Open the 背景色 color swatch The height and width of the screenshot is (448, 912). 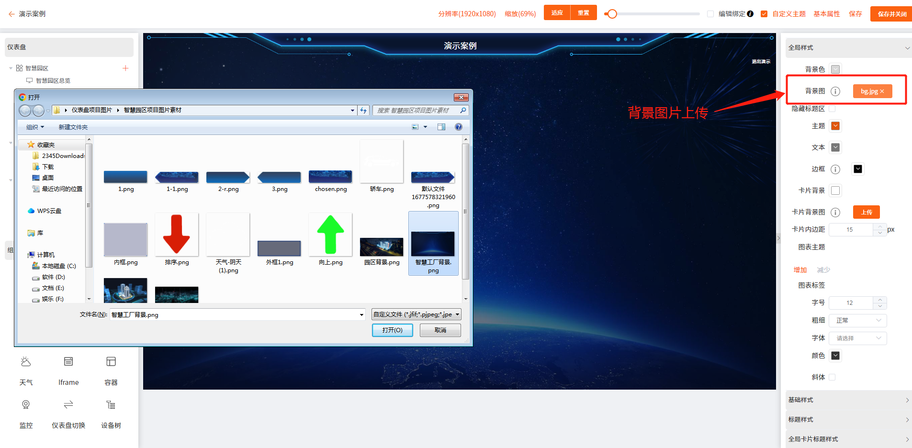[x=835, y=69]
